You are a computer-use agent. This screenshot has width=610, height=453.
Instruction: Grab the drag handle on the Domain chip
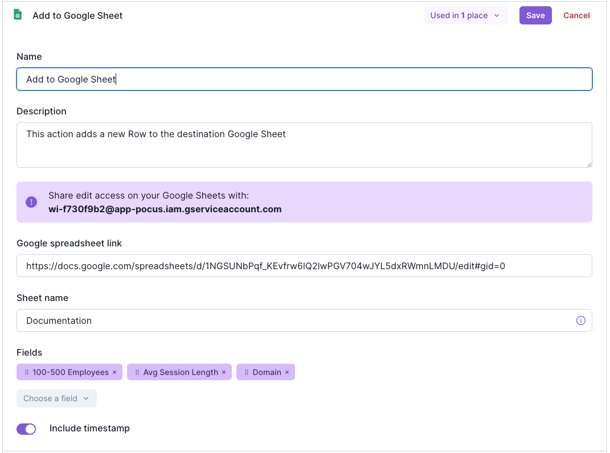(x=247, y=372)
